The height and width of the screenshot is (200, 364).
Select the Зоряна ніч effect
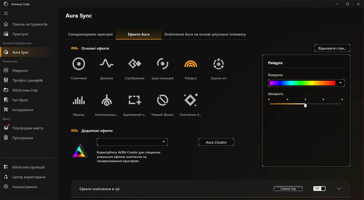click(x=218, y=64)
